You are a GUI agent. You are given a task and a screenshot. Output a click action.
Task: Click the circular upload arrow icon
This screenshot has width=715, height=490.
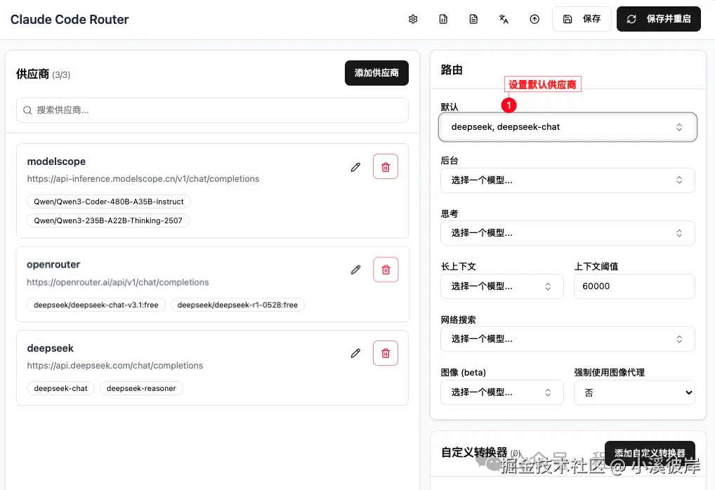tap(534, 19)
